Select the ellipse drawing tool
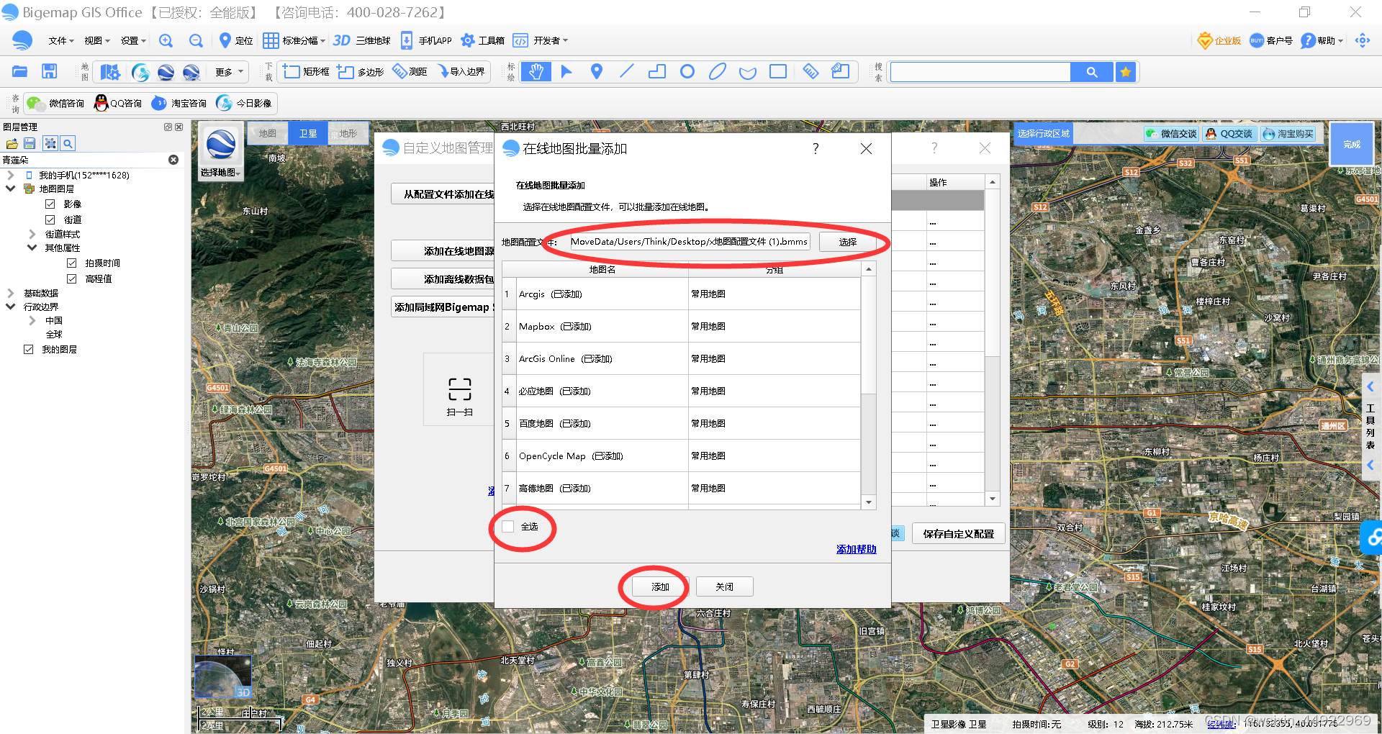The height and width of the screenshot is (734, 1382). point(718,72)
